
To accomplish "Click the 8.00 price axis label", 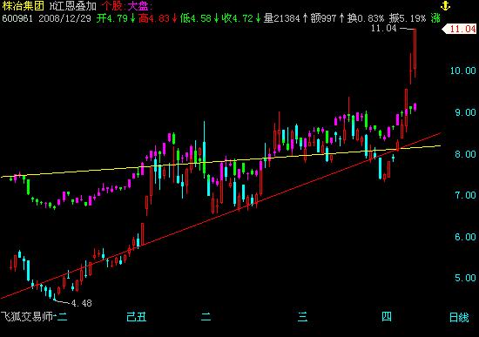I will click(465, 154).
